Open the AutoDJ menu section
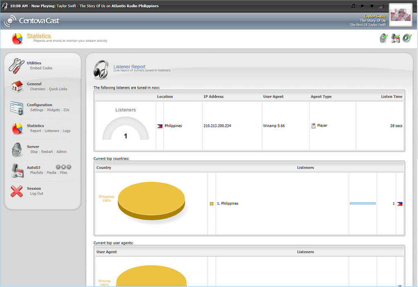The image size is (418, 287). (x=33, y=168)
